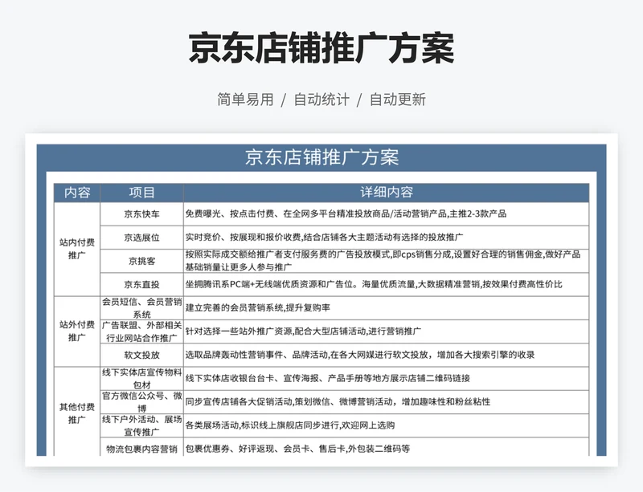The image size is (643, 492).
Task: Select the 广告联盟、外部相关行业网站合作推广 cell
Action: tap(142, 331)
